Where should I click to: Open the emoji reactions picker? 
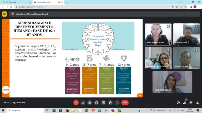96,103
